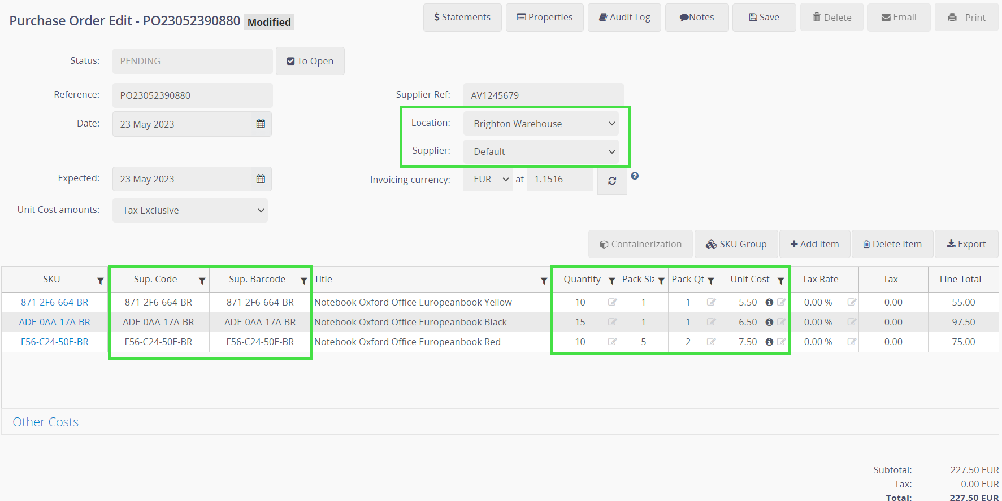Add a new item to the order
The height and width of the screenshot is (501, 1002).
coord(814,244)
